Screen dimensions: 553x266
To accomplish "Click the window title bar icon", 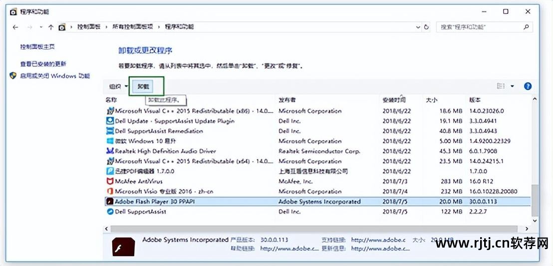I will click(13, 11).
